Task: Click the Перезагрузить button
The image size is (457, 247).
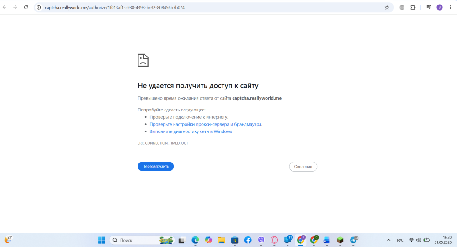Action: coord(156,166)
